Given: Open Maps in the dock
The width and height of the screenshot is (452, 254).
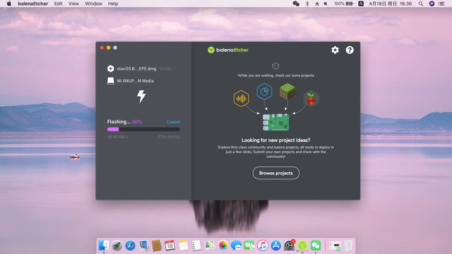Looking at the screenshot, I should pyautogui.click(x=210, y=245).
